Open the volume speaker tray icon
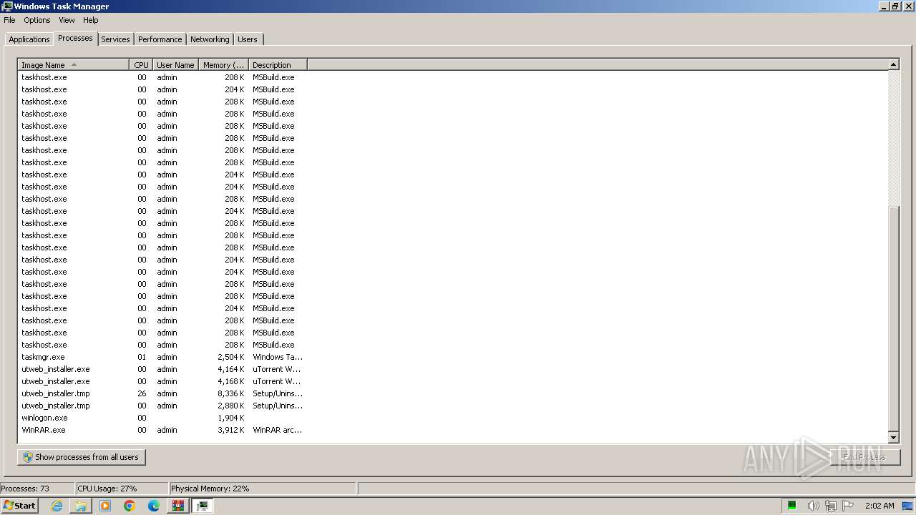The height and width of the screenshot is (515, 916). [813, 506]
